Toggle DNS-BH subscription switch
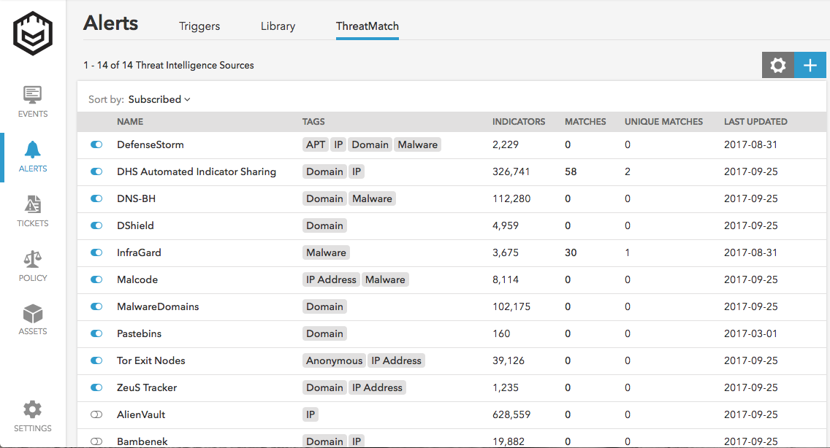This screenshot has width=830, height=448. (96, 198)
